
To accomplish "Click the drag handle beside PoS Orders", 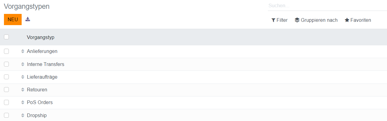I will pos(23,103).
